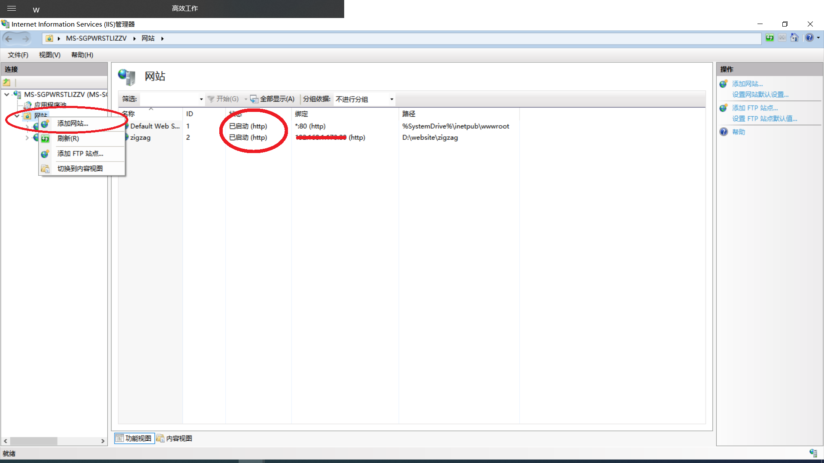The height and width of the screenshot is (463, 824).
Task: Click the FTP globe icon in context menu
Action: point(45,153)
